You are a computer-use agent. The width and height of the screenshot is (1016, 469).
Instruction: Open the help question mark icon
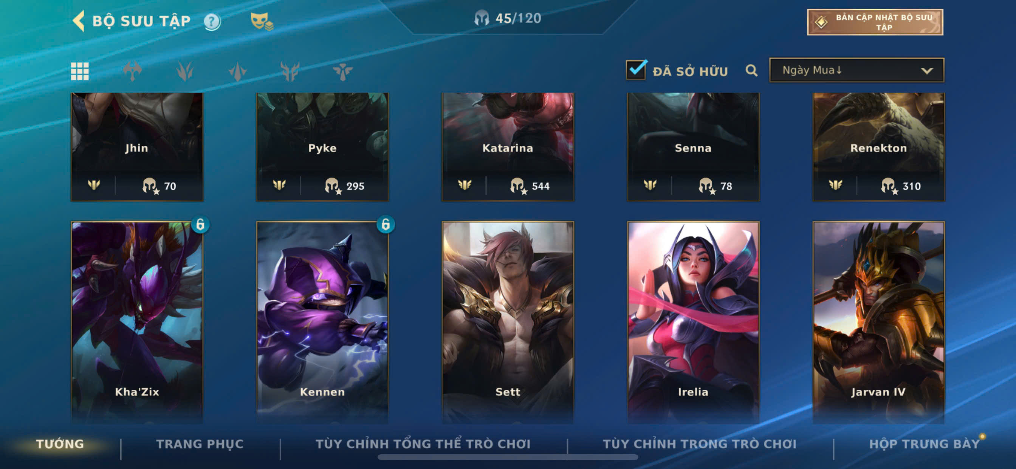tap(212, 22)
